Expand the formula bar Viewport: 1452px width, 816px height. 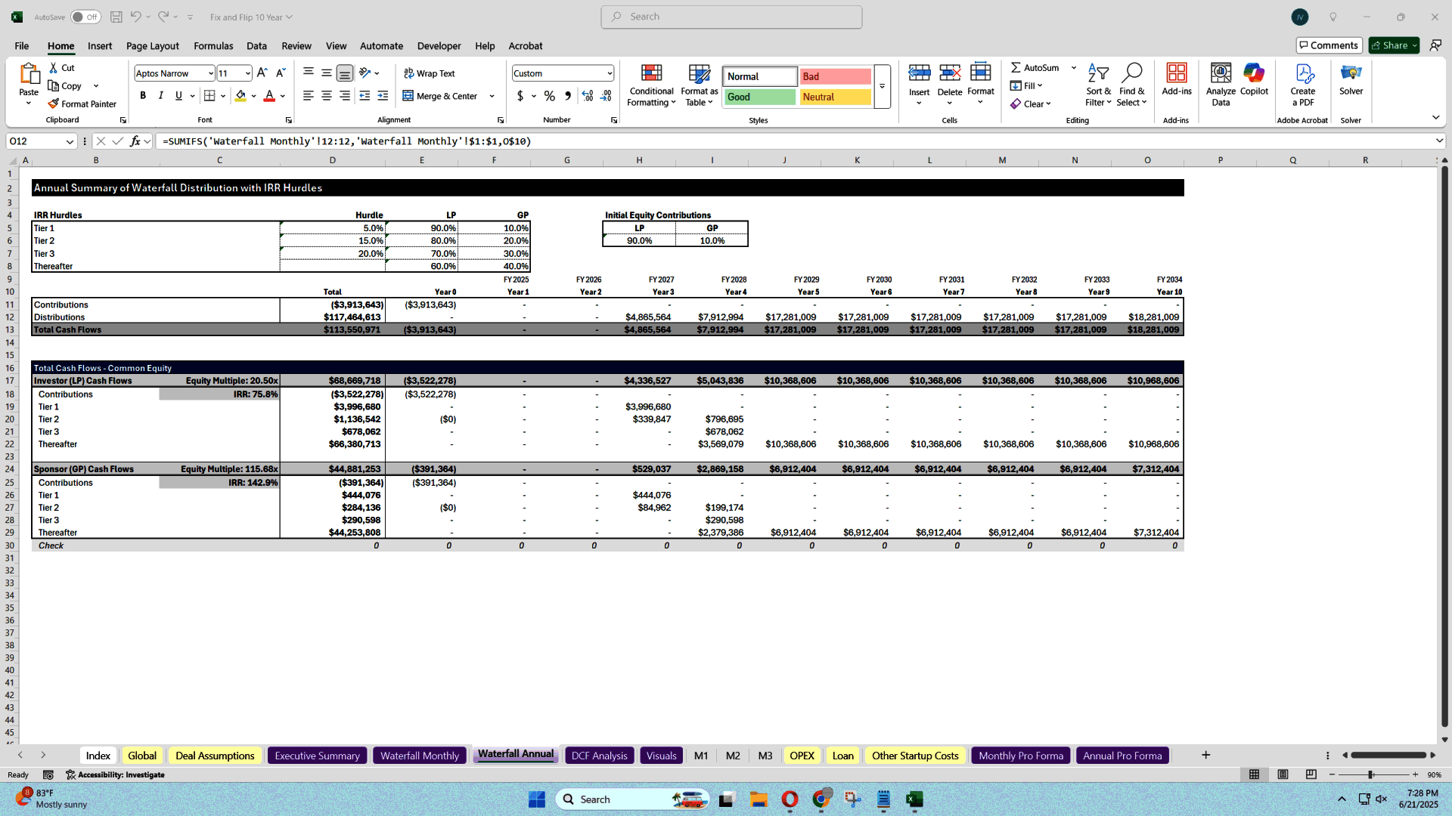click(1438, 141)
